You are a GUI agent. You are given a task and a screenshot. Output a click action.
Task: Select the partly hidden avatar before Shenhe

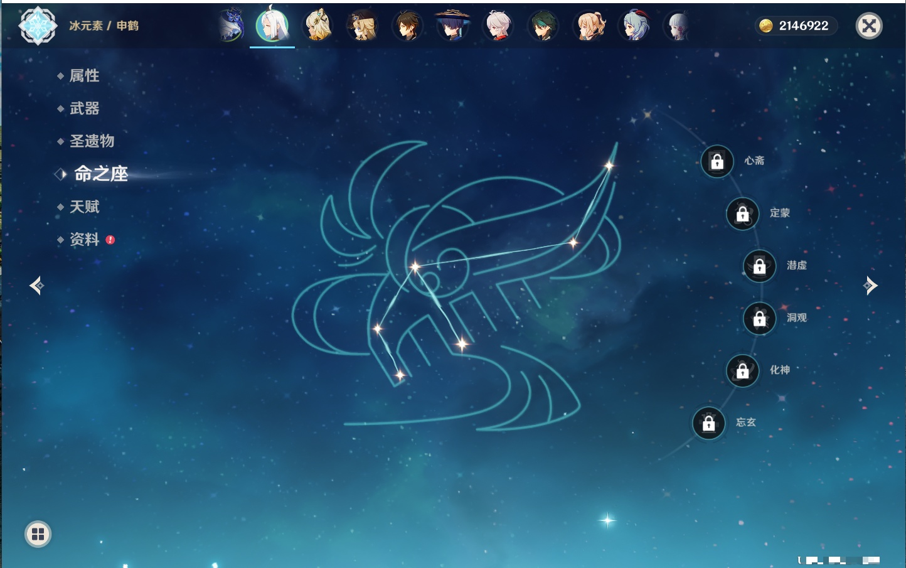tap(232, 26)
